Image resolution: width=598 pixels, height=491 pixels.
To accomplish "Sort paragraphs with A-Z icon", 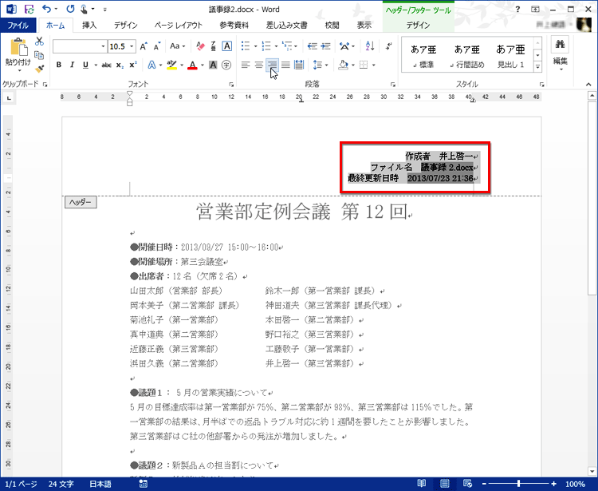I will point(369,46).
